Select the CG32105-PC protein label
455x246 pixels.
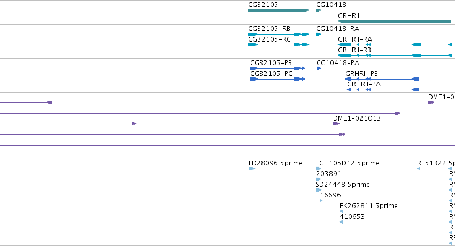click(271, 74)
